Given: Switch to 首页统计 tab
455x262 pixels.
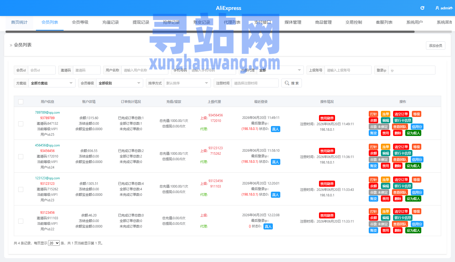Looking at the screenshot, I should point(19,22).
